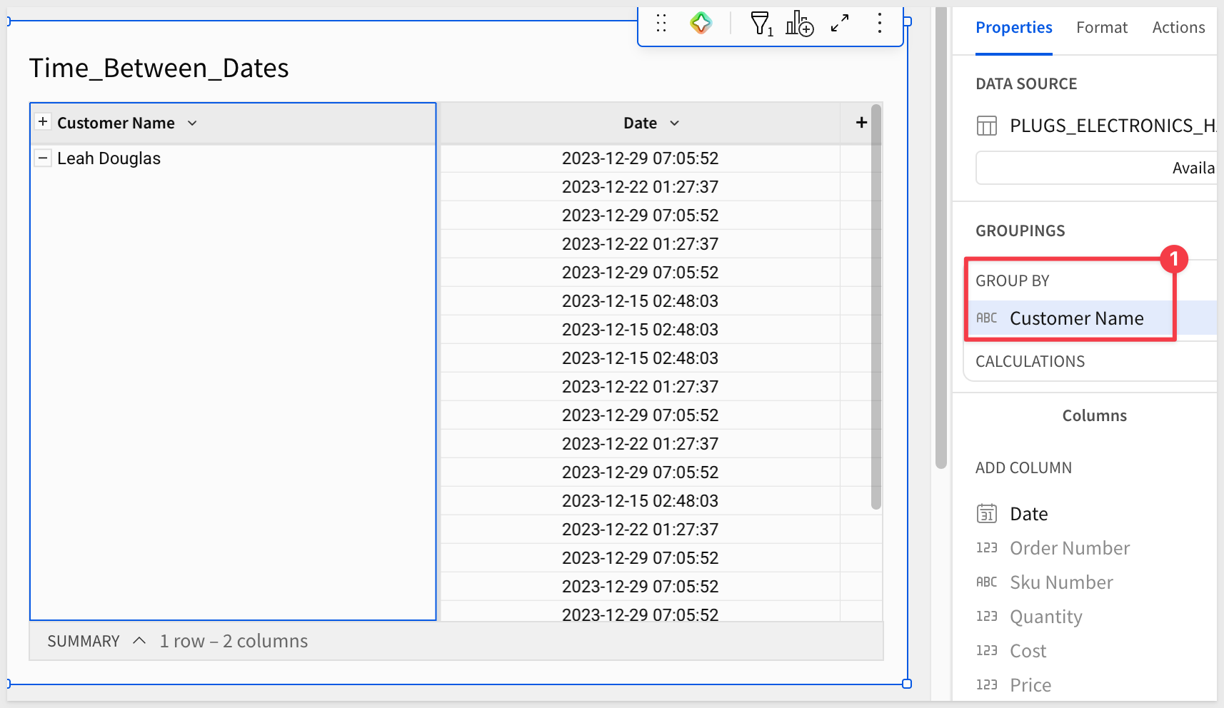Image resolution: width=1224 pixels, height=708 pixels.
Task: Click the first 2023-12-15 02:48:03 date cell
Action: tap(640, 301)
